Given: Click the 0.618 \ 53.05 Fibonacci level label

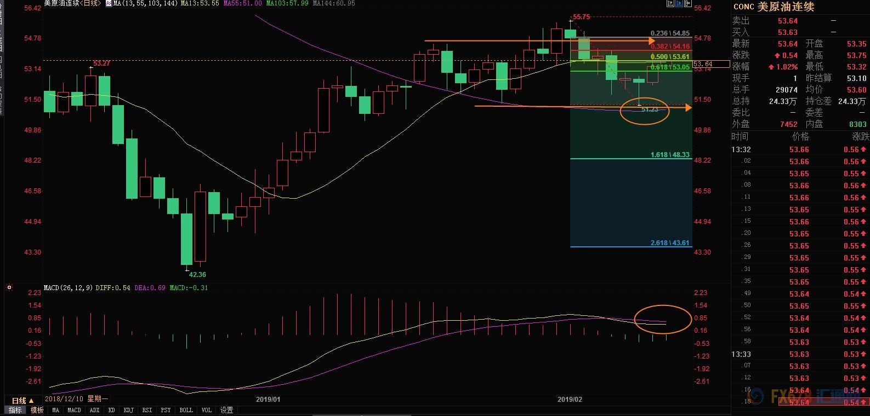Looking at the screenshot, I should click(670, 67).
